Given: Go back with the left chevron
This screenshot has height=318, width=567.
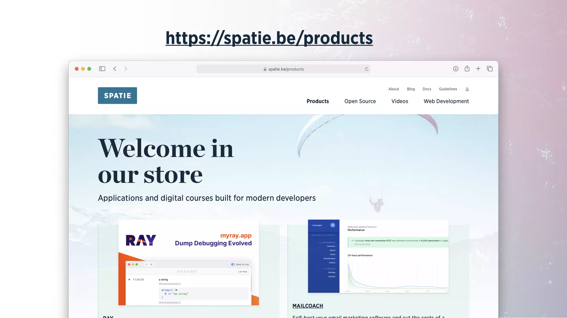Looking at the screenshot, I should (x=115, y=69).
